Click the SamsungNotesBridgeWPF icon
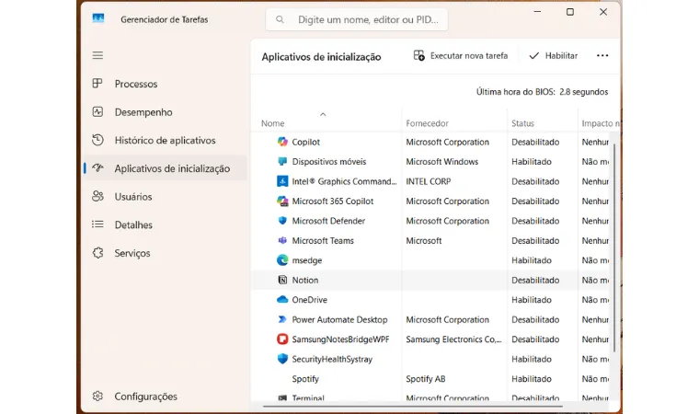Image resolution: width=699 pixels, height=414 pixels. [x=282, y=339]
